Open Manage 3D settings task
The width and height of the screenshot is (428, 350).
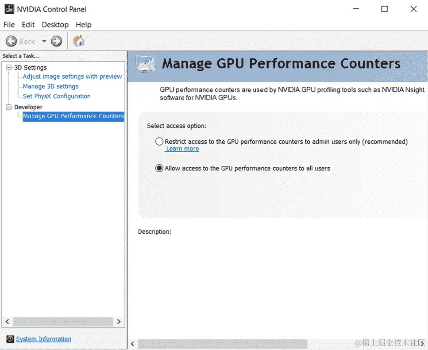point(50,86)
